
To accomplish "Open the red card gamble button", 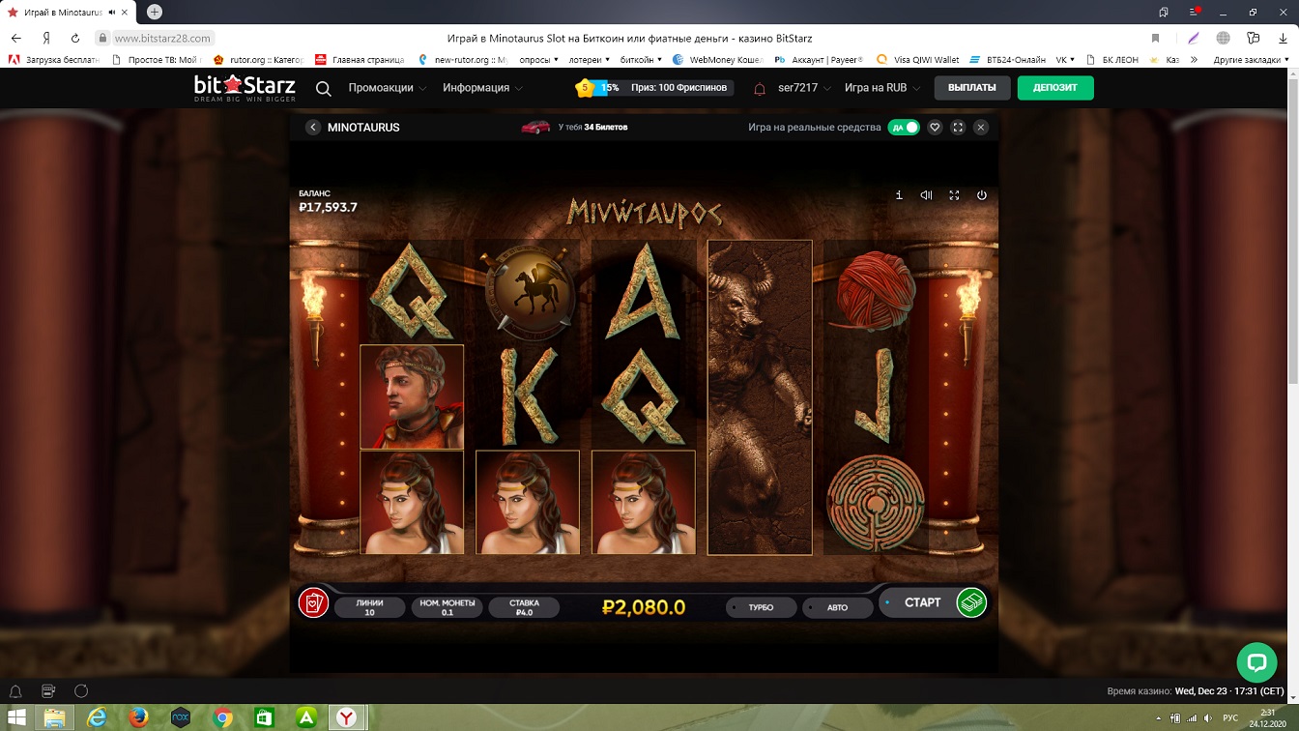I will click(313, 601).
